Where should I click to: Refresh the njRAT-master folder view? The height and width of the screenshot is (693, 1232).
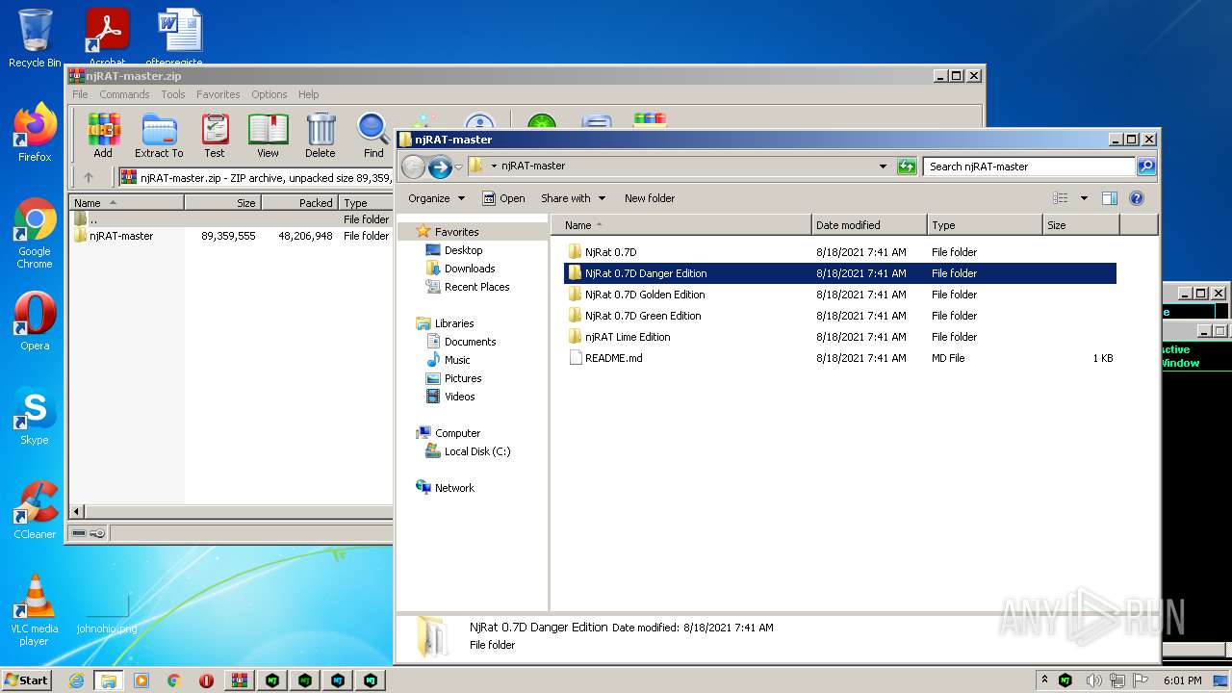(907, 167)
